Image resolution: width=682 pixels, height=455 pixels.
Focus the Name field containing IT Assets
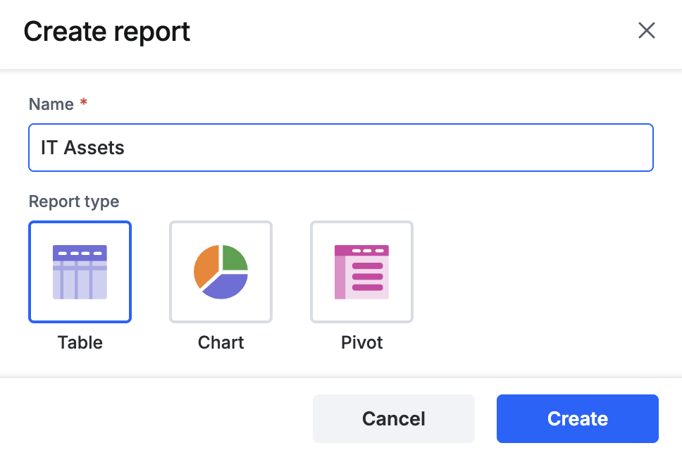click(341, 147)
